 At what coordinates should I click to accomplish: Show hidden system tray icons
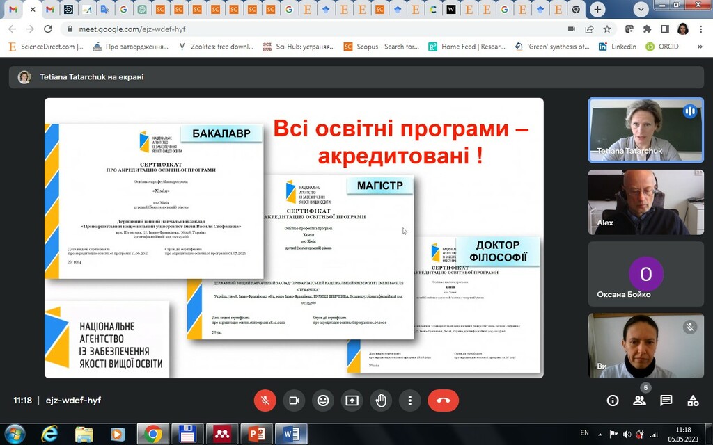600,435
